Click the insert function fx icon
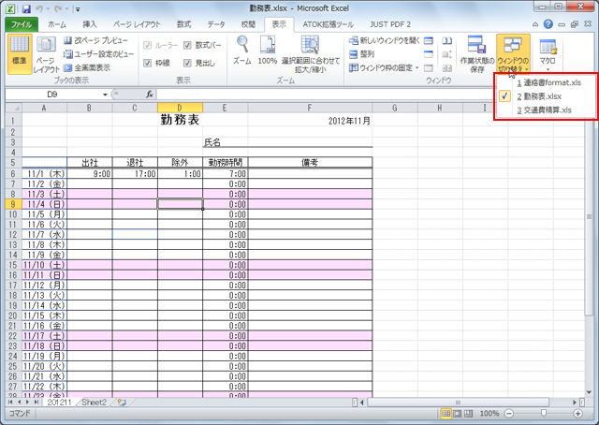 click(x=150, y=94)
